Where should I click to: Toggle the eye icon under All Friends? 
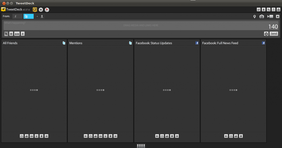coord(31,136)
